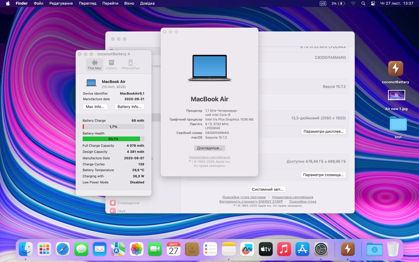419x262 pixels.
Task: Open Calendar showing 27 in the Dock
Action: tap(173, 249)
